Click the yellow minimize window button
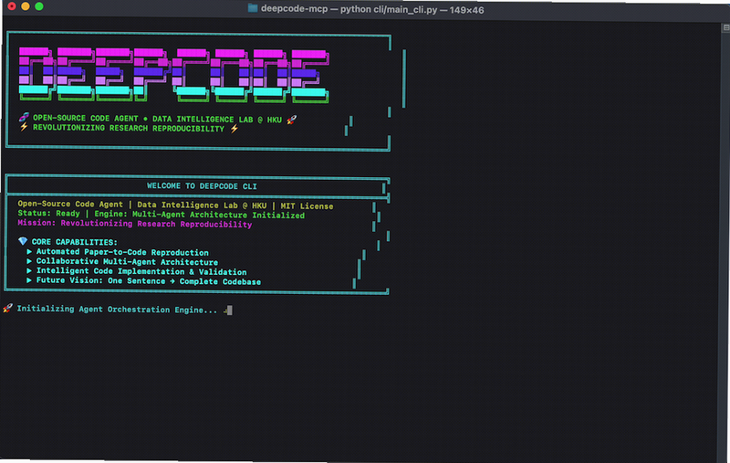 [x=26, y=6]
